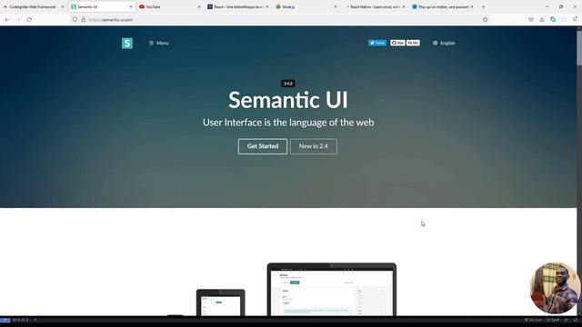The width and height of the screenshot is (582, 327).
Task: Click the GitHub Star button
Action: pos(397,43)
